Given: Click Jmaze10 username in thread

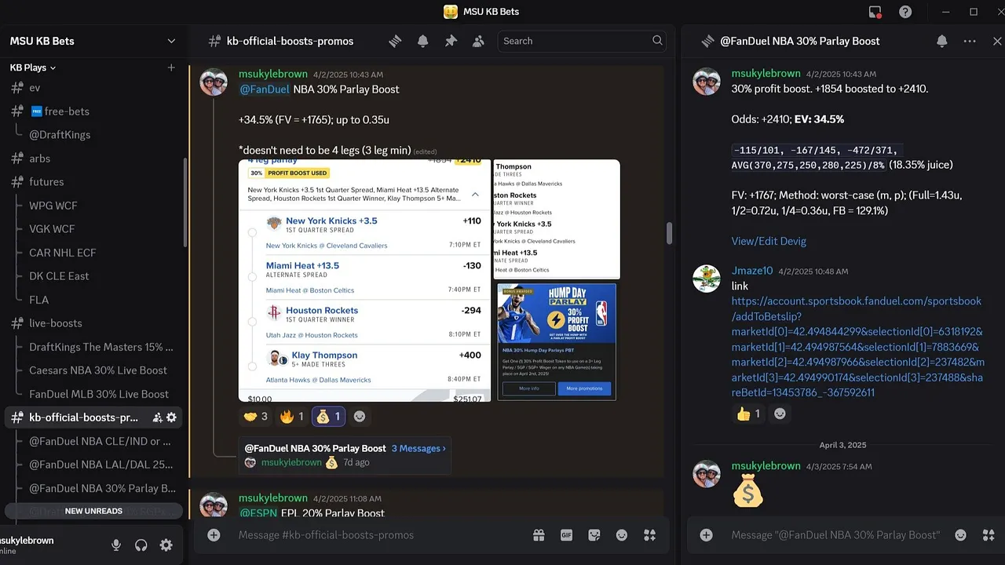Looking at the screenshot, I should click(751, 271).
